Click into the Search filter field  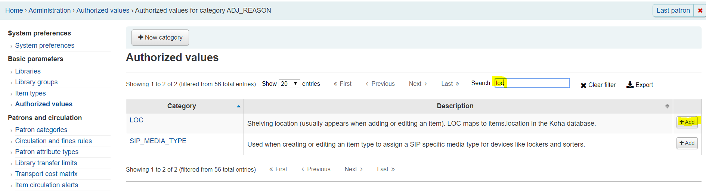pyautogui.click(x=532, y=83)
